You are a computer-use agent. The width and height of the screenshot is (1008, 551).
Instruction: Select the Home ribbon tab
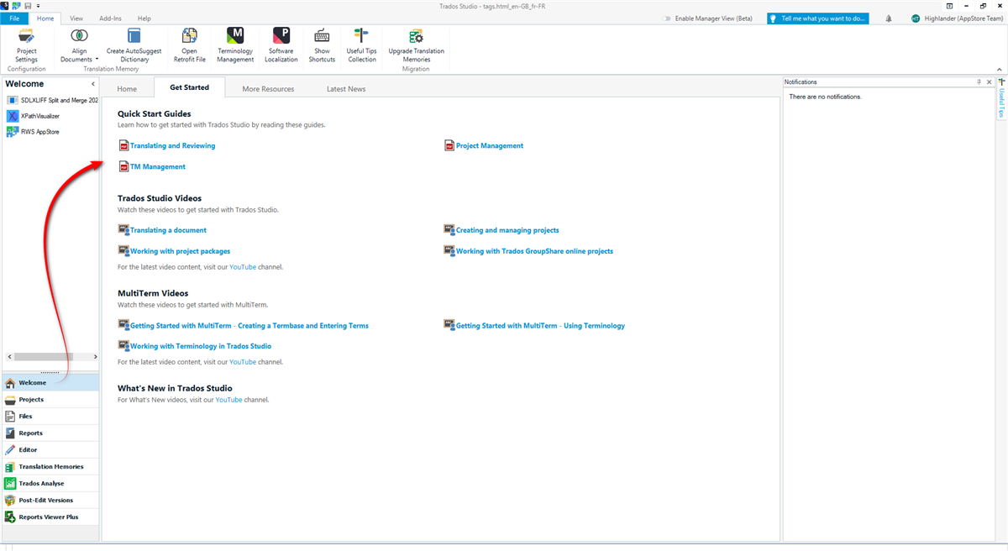coord(45,18)
